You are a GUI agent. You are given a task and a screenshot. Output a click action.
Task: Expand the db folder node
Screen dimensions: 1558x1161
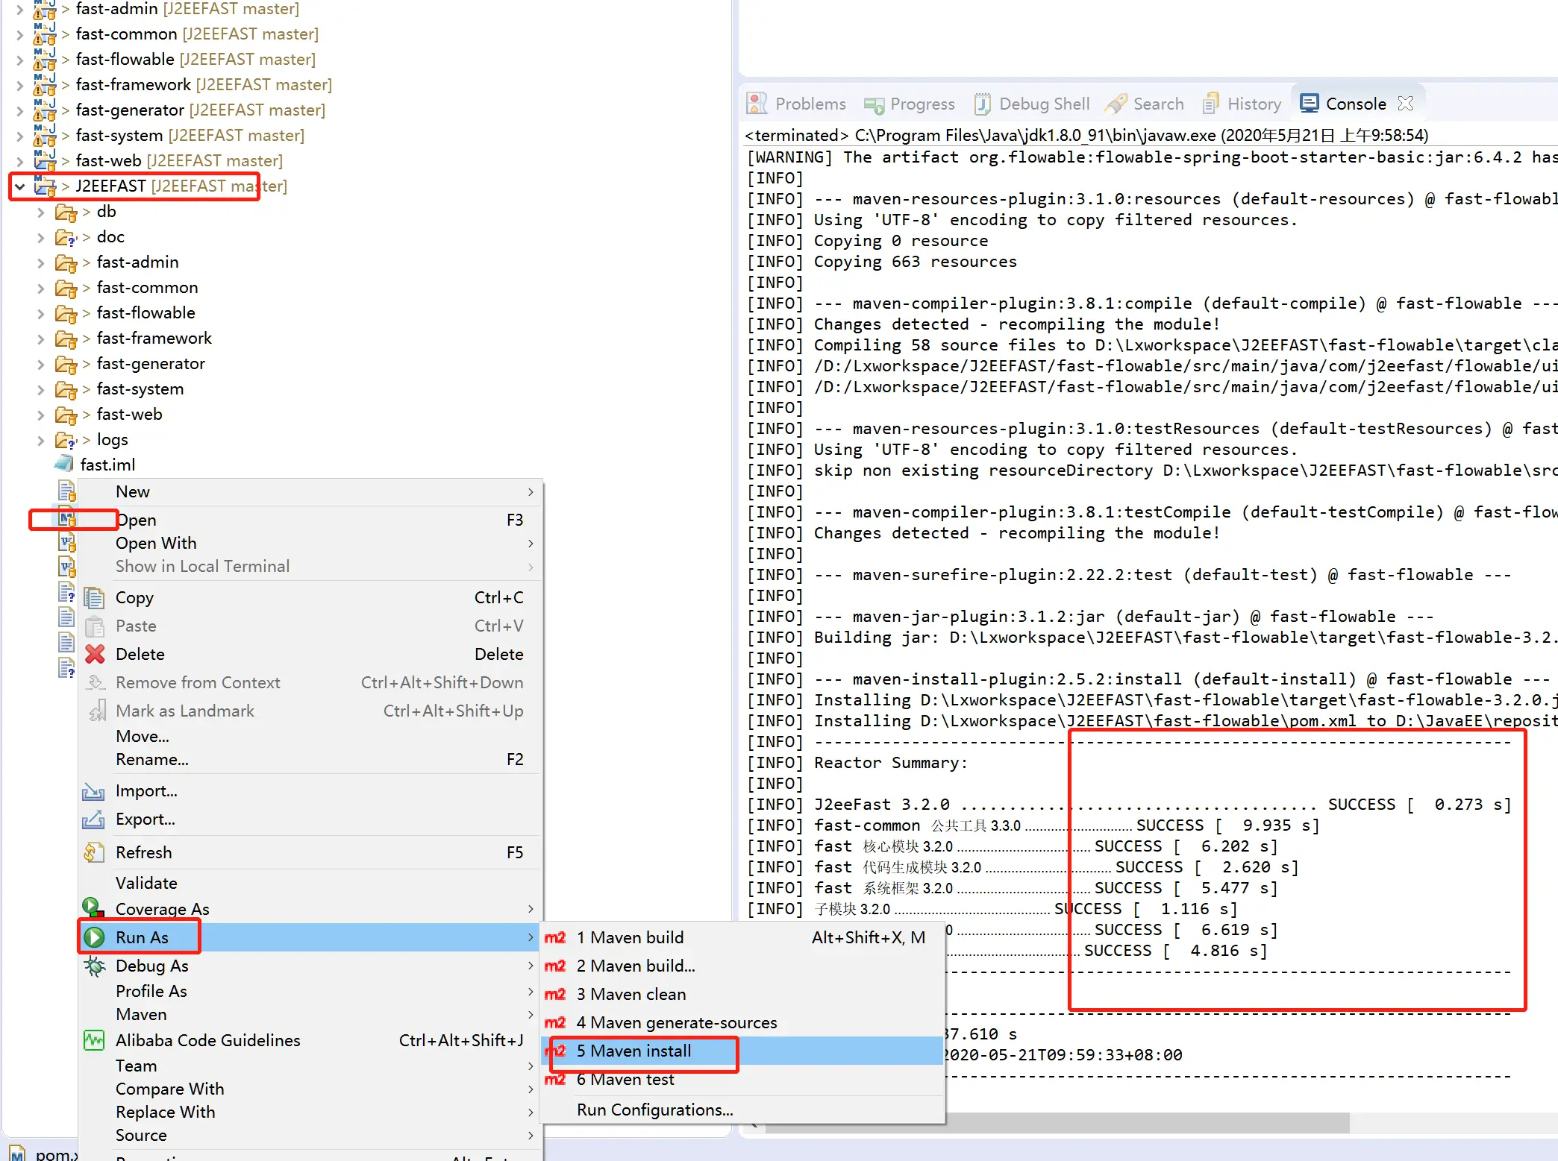pyautogui.click(x=41, y=212)
